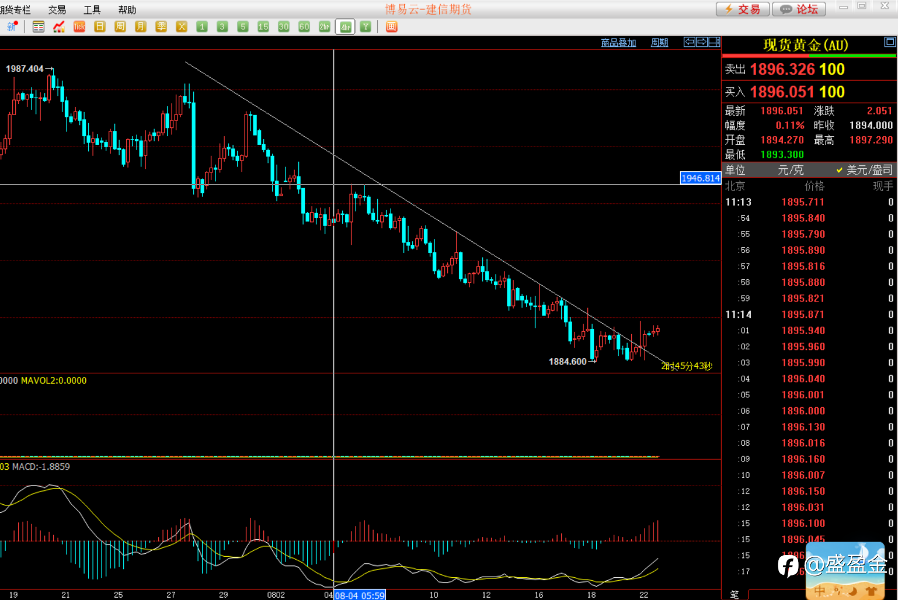This screenshot has height=600, width=898.
Task: Select 60 minute period icon
Action: 304,27
